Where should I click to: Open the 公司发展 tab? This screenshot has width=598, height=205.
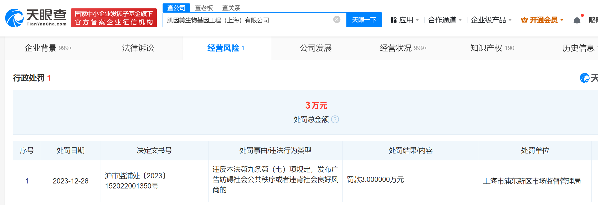[x=316, y=48]
